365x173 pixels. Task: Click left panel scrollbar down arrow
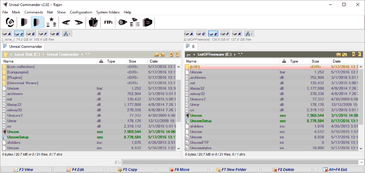pyautogui.click(x=178, y=148)
